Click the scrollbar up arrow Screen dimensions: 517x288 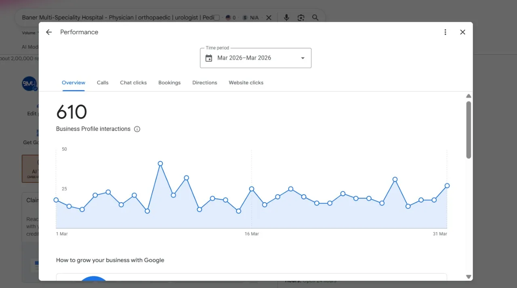tap(469, 96)
